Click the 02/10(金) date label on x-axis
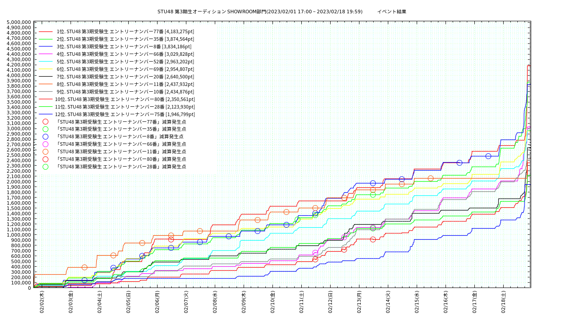This screenshot has width=568, height=319. (x=272, y=302)
